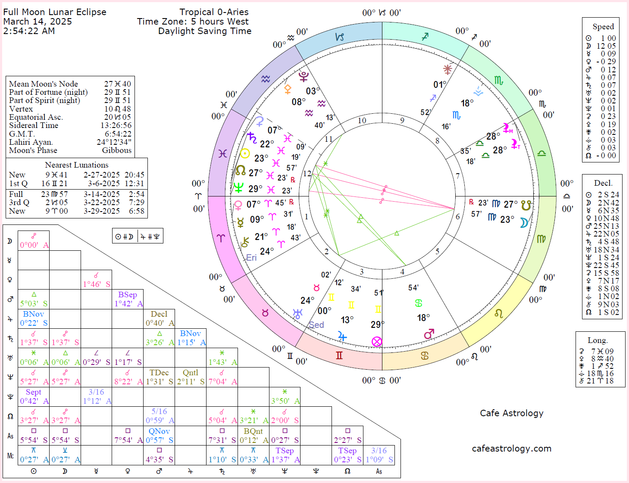This screenshot has width=629, height=483.
Task: Toggle the retrograde indicator next to Venus
Action: [292, 201]
